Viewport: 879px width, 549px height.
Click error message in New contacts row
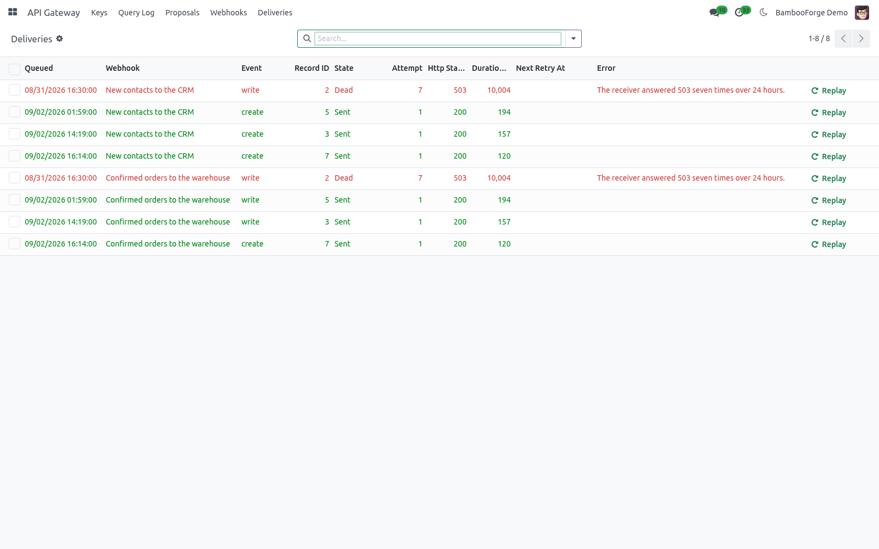coord(691,90)
